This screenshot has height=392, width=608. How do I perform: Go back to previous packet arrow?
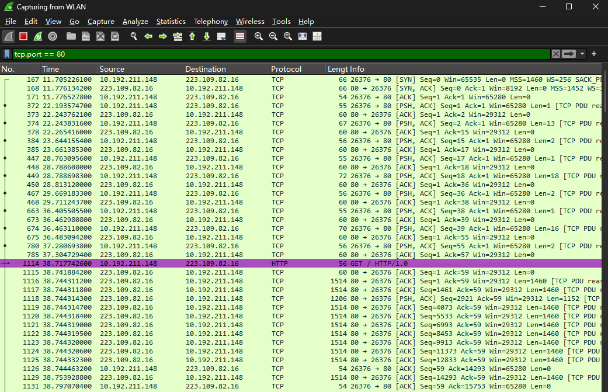[148, 36]
